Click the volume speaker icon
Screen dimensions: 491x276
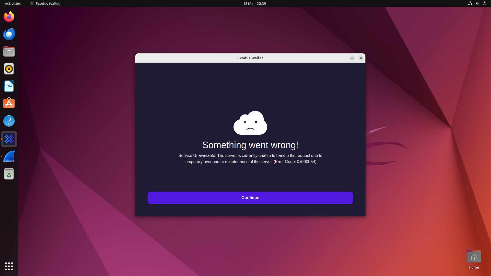click(x=477, y=3)
